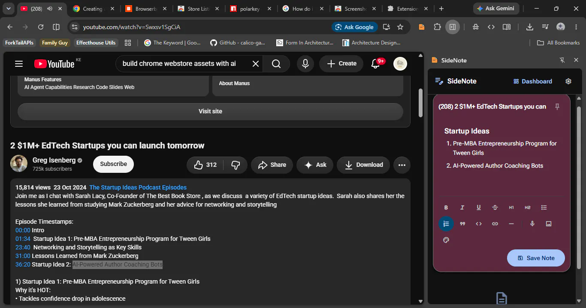This screenshot has height=308, width=586.
Task: Save the note with Save Note
Action: click(536, 258)
